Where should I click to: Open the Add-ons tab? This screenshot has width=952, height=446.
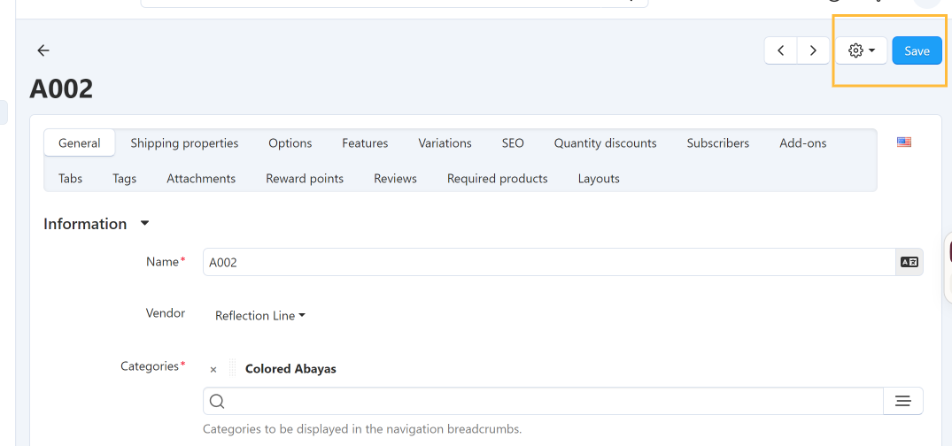point(803,143)
